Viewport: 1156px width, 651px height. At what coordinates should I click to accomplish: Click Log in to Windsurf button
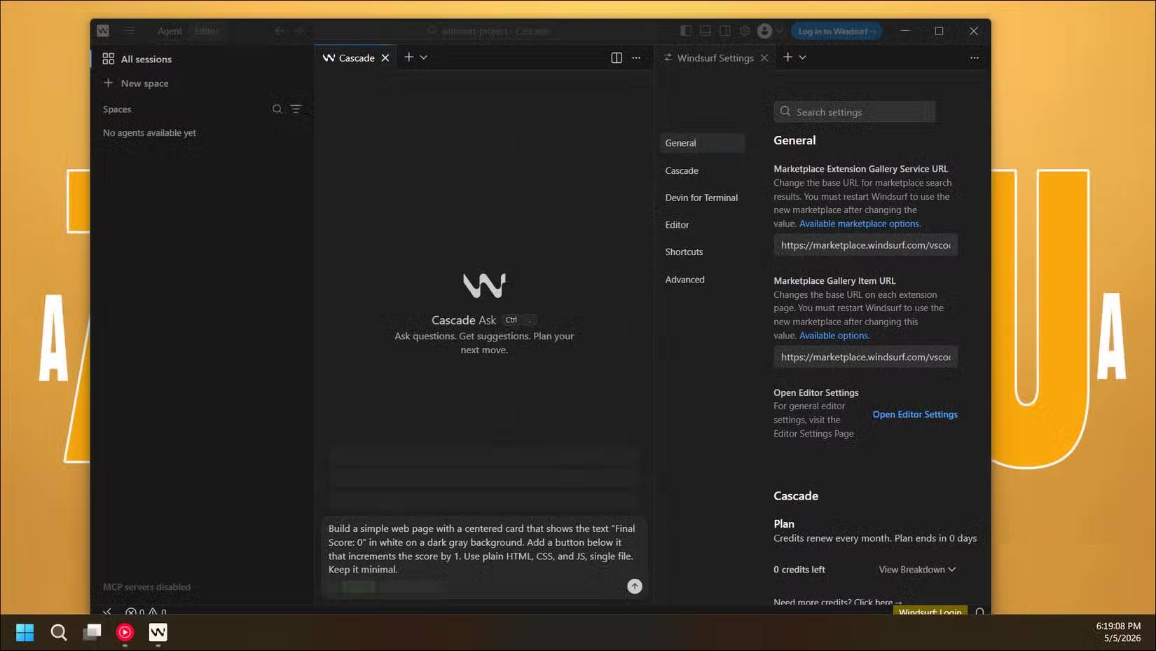coord(837,32)
